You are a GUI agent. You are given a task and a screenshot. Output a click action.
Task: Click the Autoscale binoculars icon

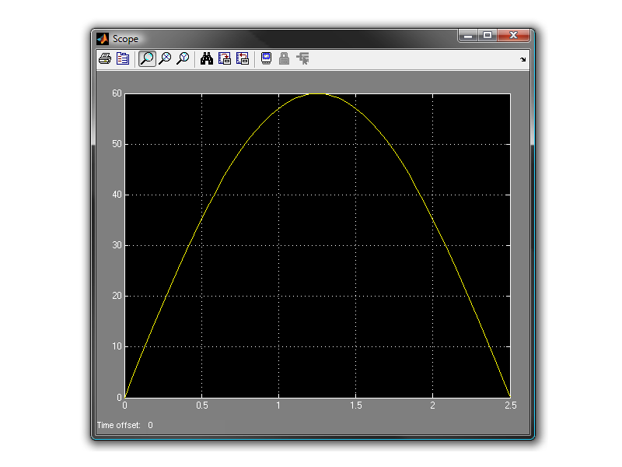pyautogui.click(x=207, y=59)
